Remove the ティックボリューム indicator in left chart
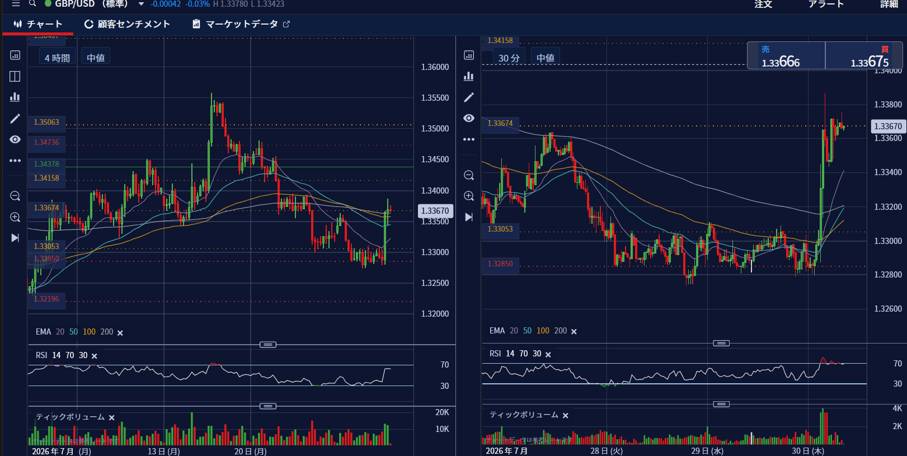Image resolution: width=907 pixels, height=456 pixels. click(x=112, y=418)
